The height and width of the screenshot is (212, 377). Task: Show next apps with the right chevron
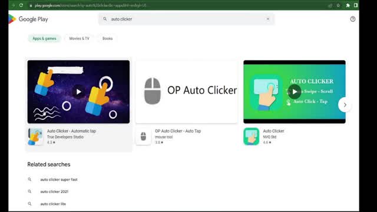pos(345,105)
